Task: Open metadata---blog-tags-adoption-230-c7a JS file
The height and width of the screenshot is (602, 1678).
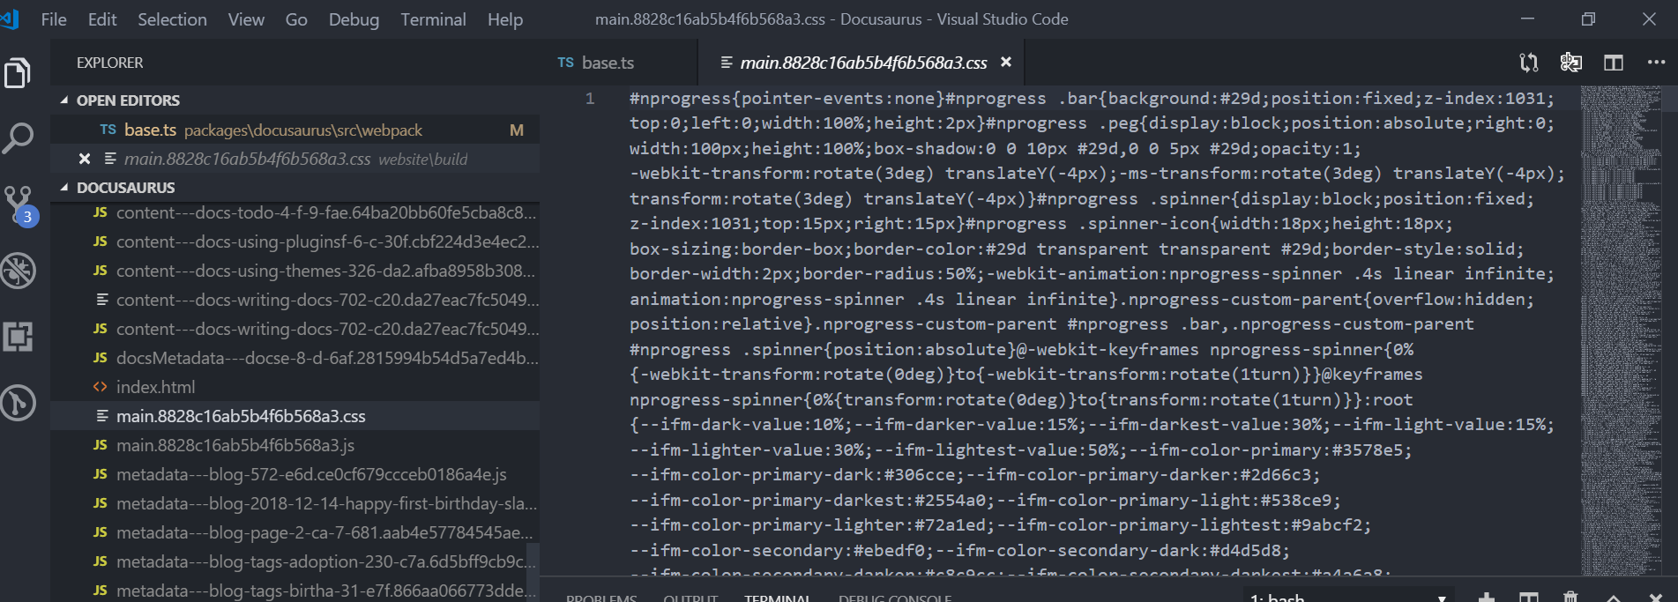Action: point(295,561)
